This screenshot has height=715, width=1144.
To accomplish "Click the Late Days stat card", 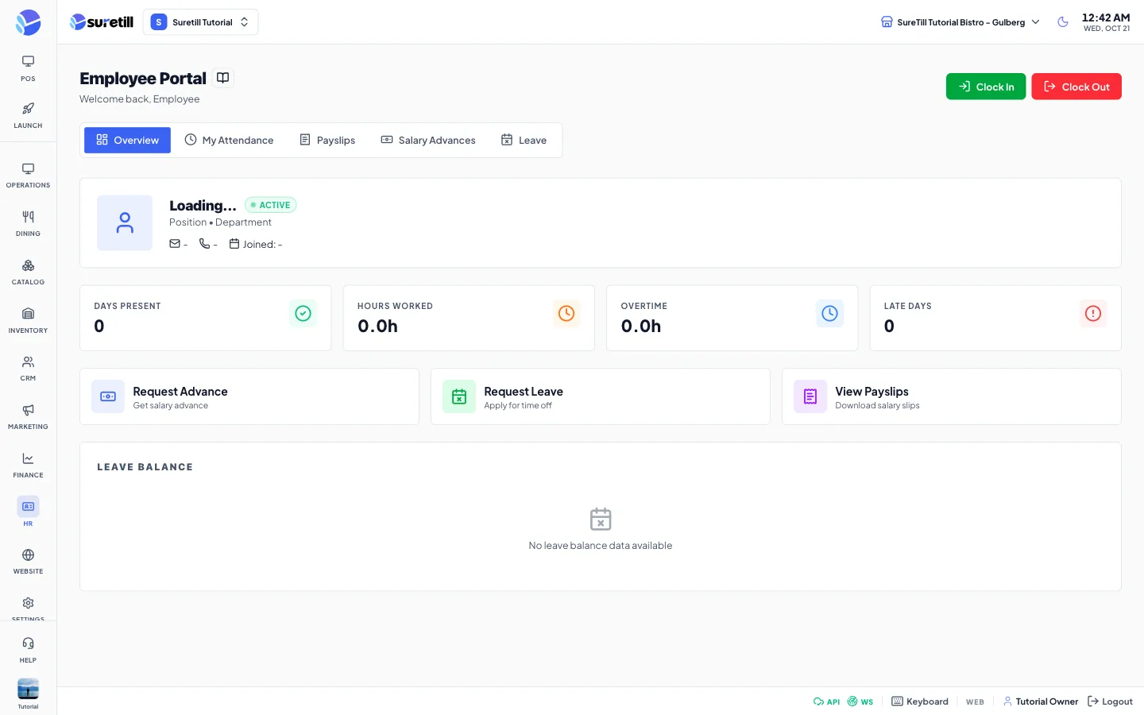I will click(x=995, y=318).
